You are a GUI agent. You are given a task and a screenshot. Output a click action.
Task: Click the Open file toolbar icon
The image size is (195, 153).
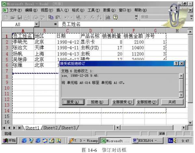12,16
